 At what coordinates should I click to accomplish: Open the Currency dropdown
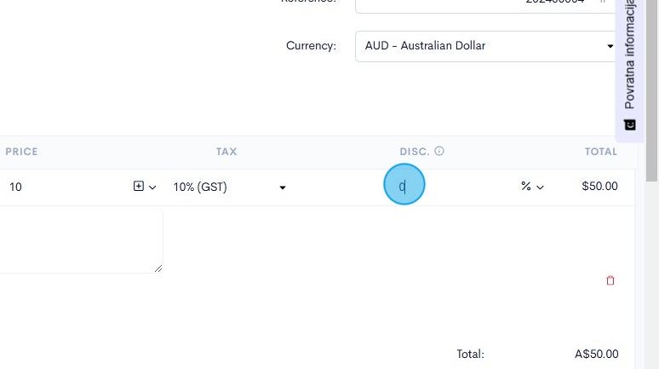pyautogui.click(x=485, y=46)
